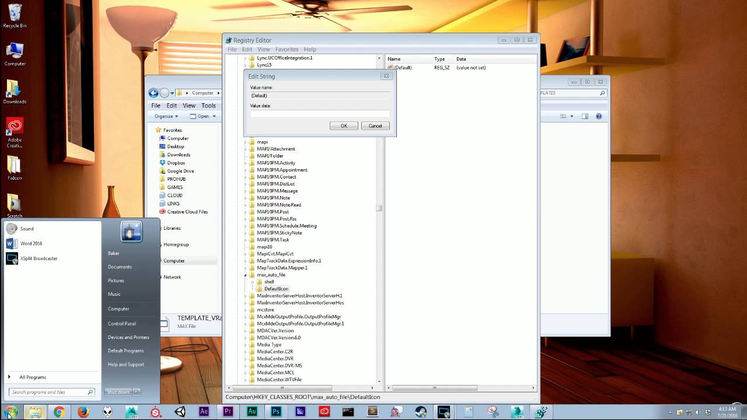Screen dimensions: 747x420
Task: Open Adobe Photoshop from the taskbar
Action: pos(277,412)
